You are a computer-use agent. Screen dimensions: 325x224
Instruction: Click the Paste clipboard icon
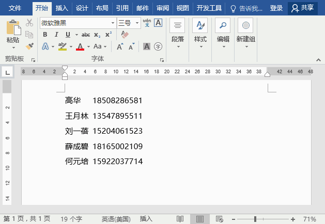pos(13,27)
